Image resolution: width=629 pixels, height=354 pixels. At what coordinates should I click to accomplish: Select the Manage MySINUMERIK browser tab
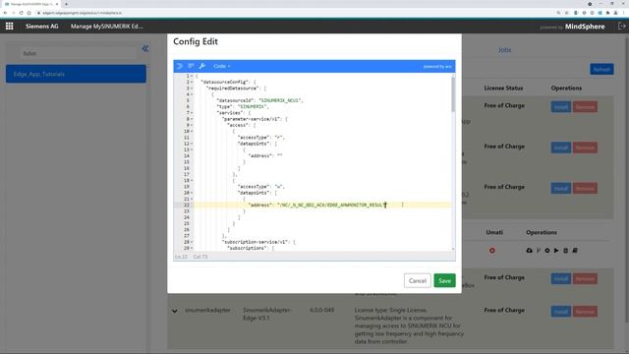tap(31, 4)
